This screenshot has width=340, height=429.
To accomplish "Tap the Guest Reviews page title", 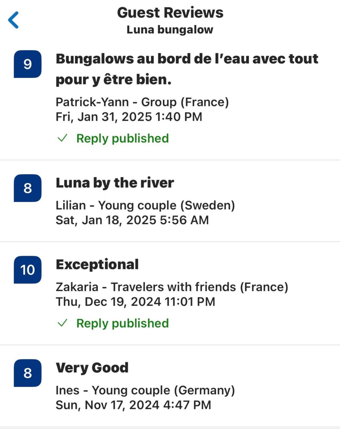I will point(170,13).
